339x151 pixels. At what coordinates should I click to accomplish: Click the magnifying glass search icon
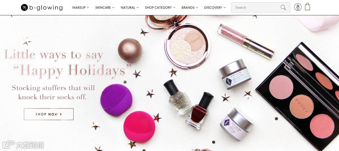point(283,7)
